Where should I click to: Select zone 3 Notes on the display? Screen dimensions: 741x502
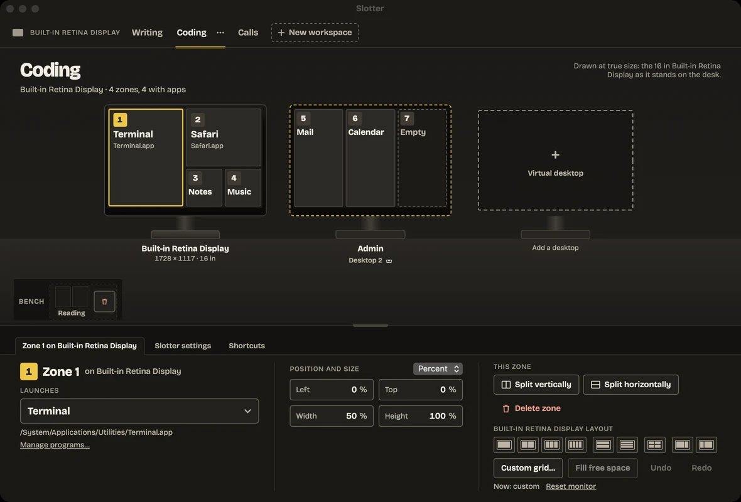click(204, 188)
